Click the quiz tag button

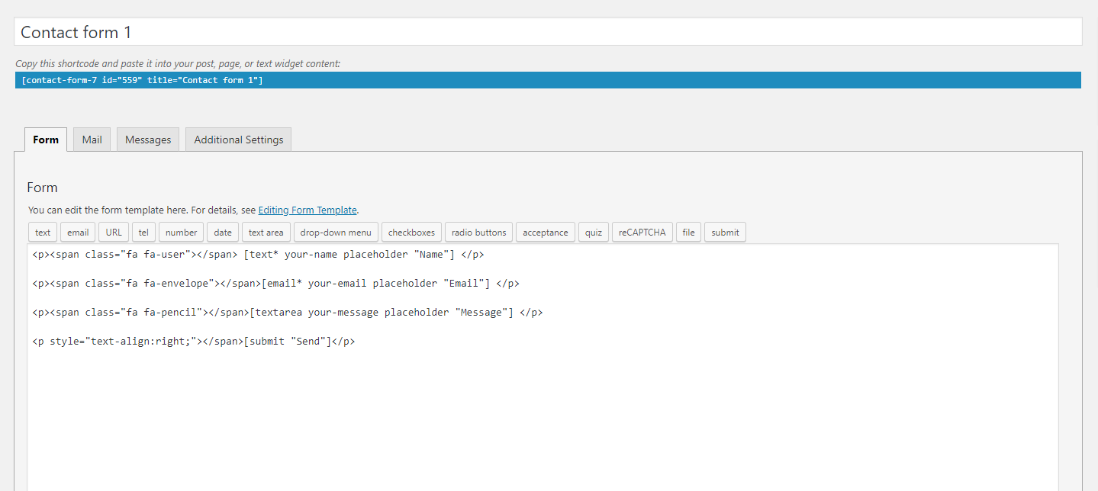[x=594, y=233]
